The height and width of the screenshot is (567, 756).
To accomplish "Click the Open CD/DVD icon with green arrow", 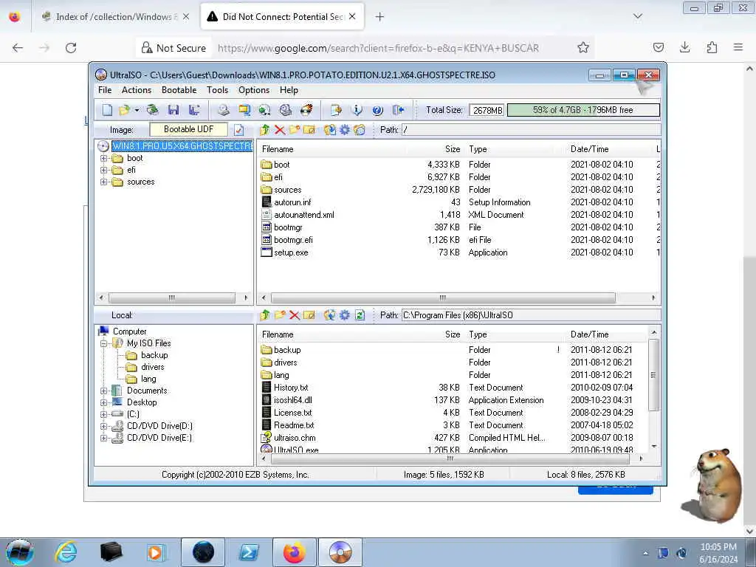I will [x=153, y=111].
